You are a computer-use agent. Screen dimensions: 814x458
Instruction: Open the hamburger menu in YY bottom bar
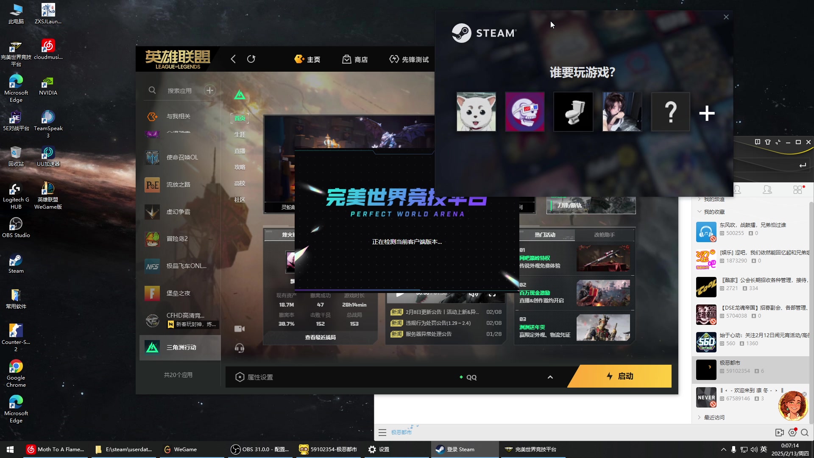[x=382, y=433]
